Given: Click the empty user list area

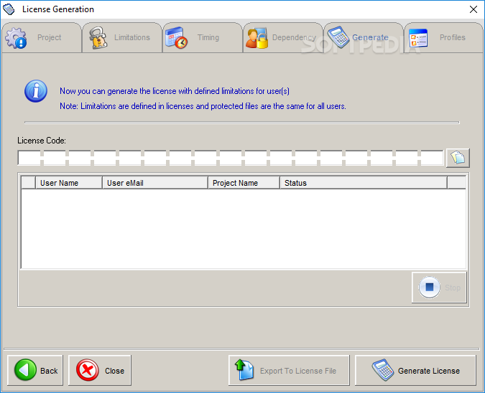Looking at the screenshot, I should (244, 229).
